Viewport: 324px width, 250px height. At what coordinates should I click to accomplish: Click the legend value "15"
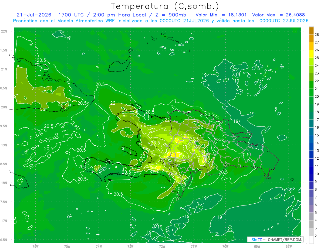pyautogui.click(x=317, y=135)
